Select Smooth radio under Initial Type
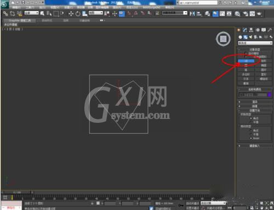 (x=251, y=122)
